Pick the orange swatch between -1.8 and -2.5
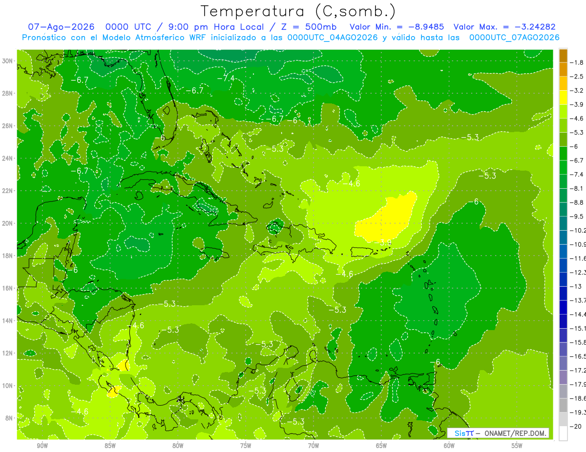Image resolution: width=586 pixels, height=452 pixels. tap(563, 70)
